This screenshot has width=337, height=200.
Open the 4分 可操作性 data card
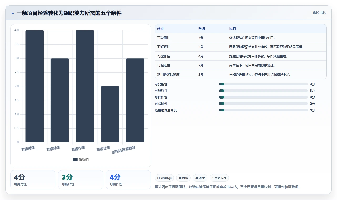pos(129,180)
